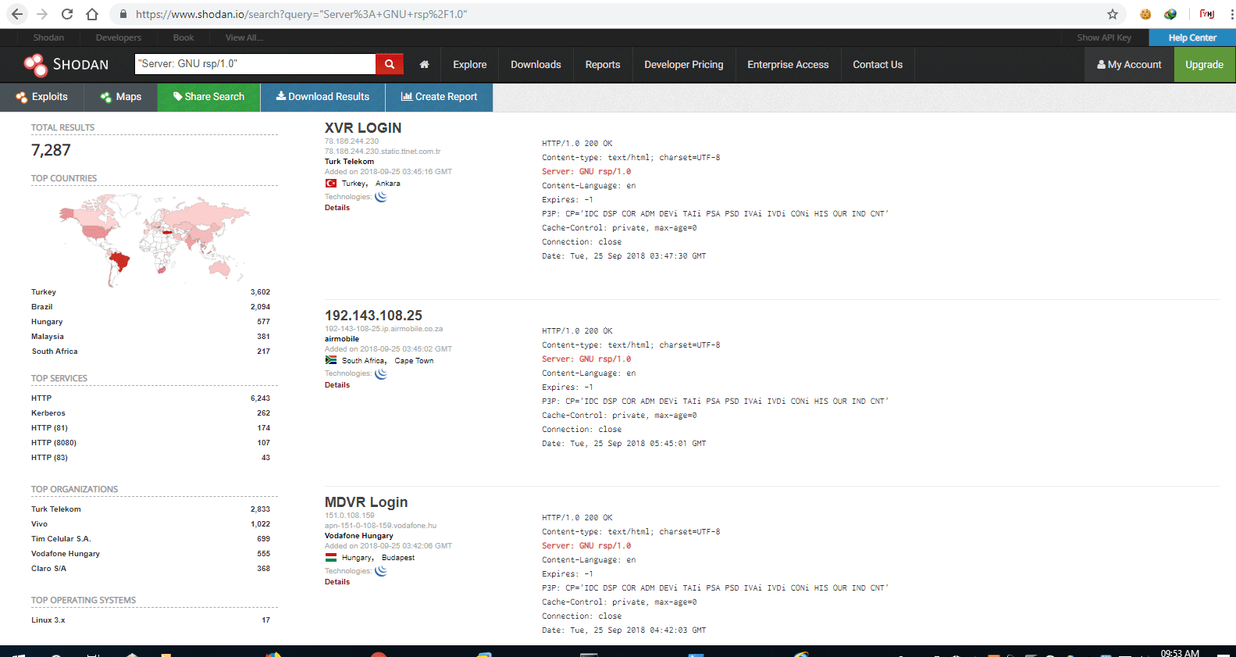Viewport: 1236px width, 657px height.
Task: Open the Help Center
Action: tap(1192, 37)
